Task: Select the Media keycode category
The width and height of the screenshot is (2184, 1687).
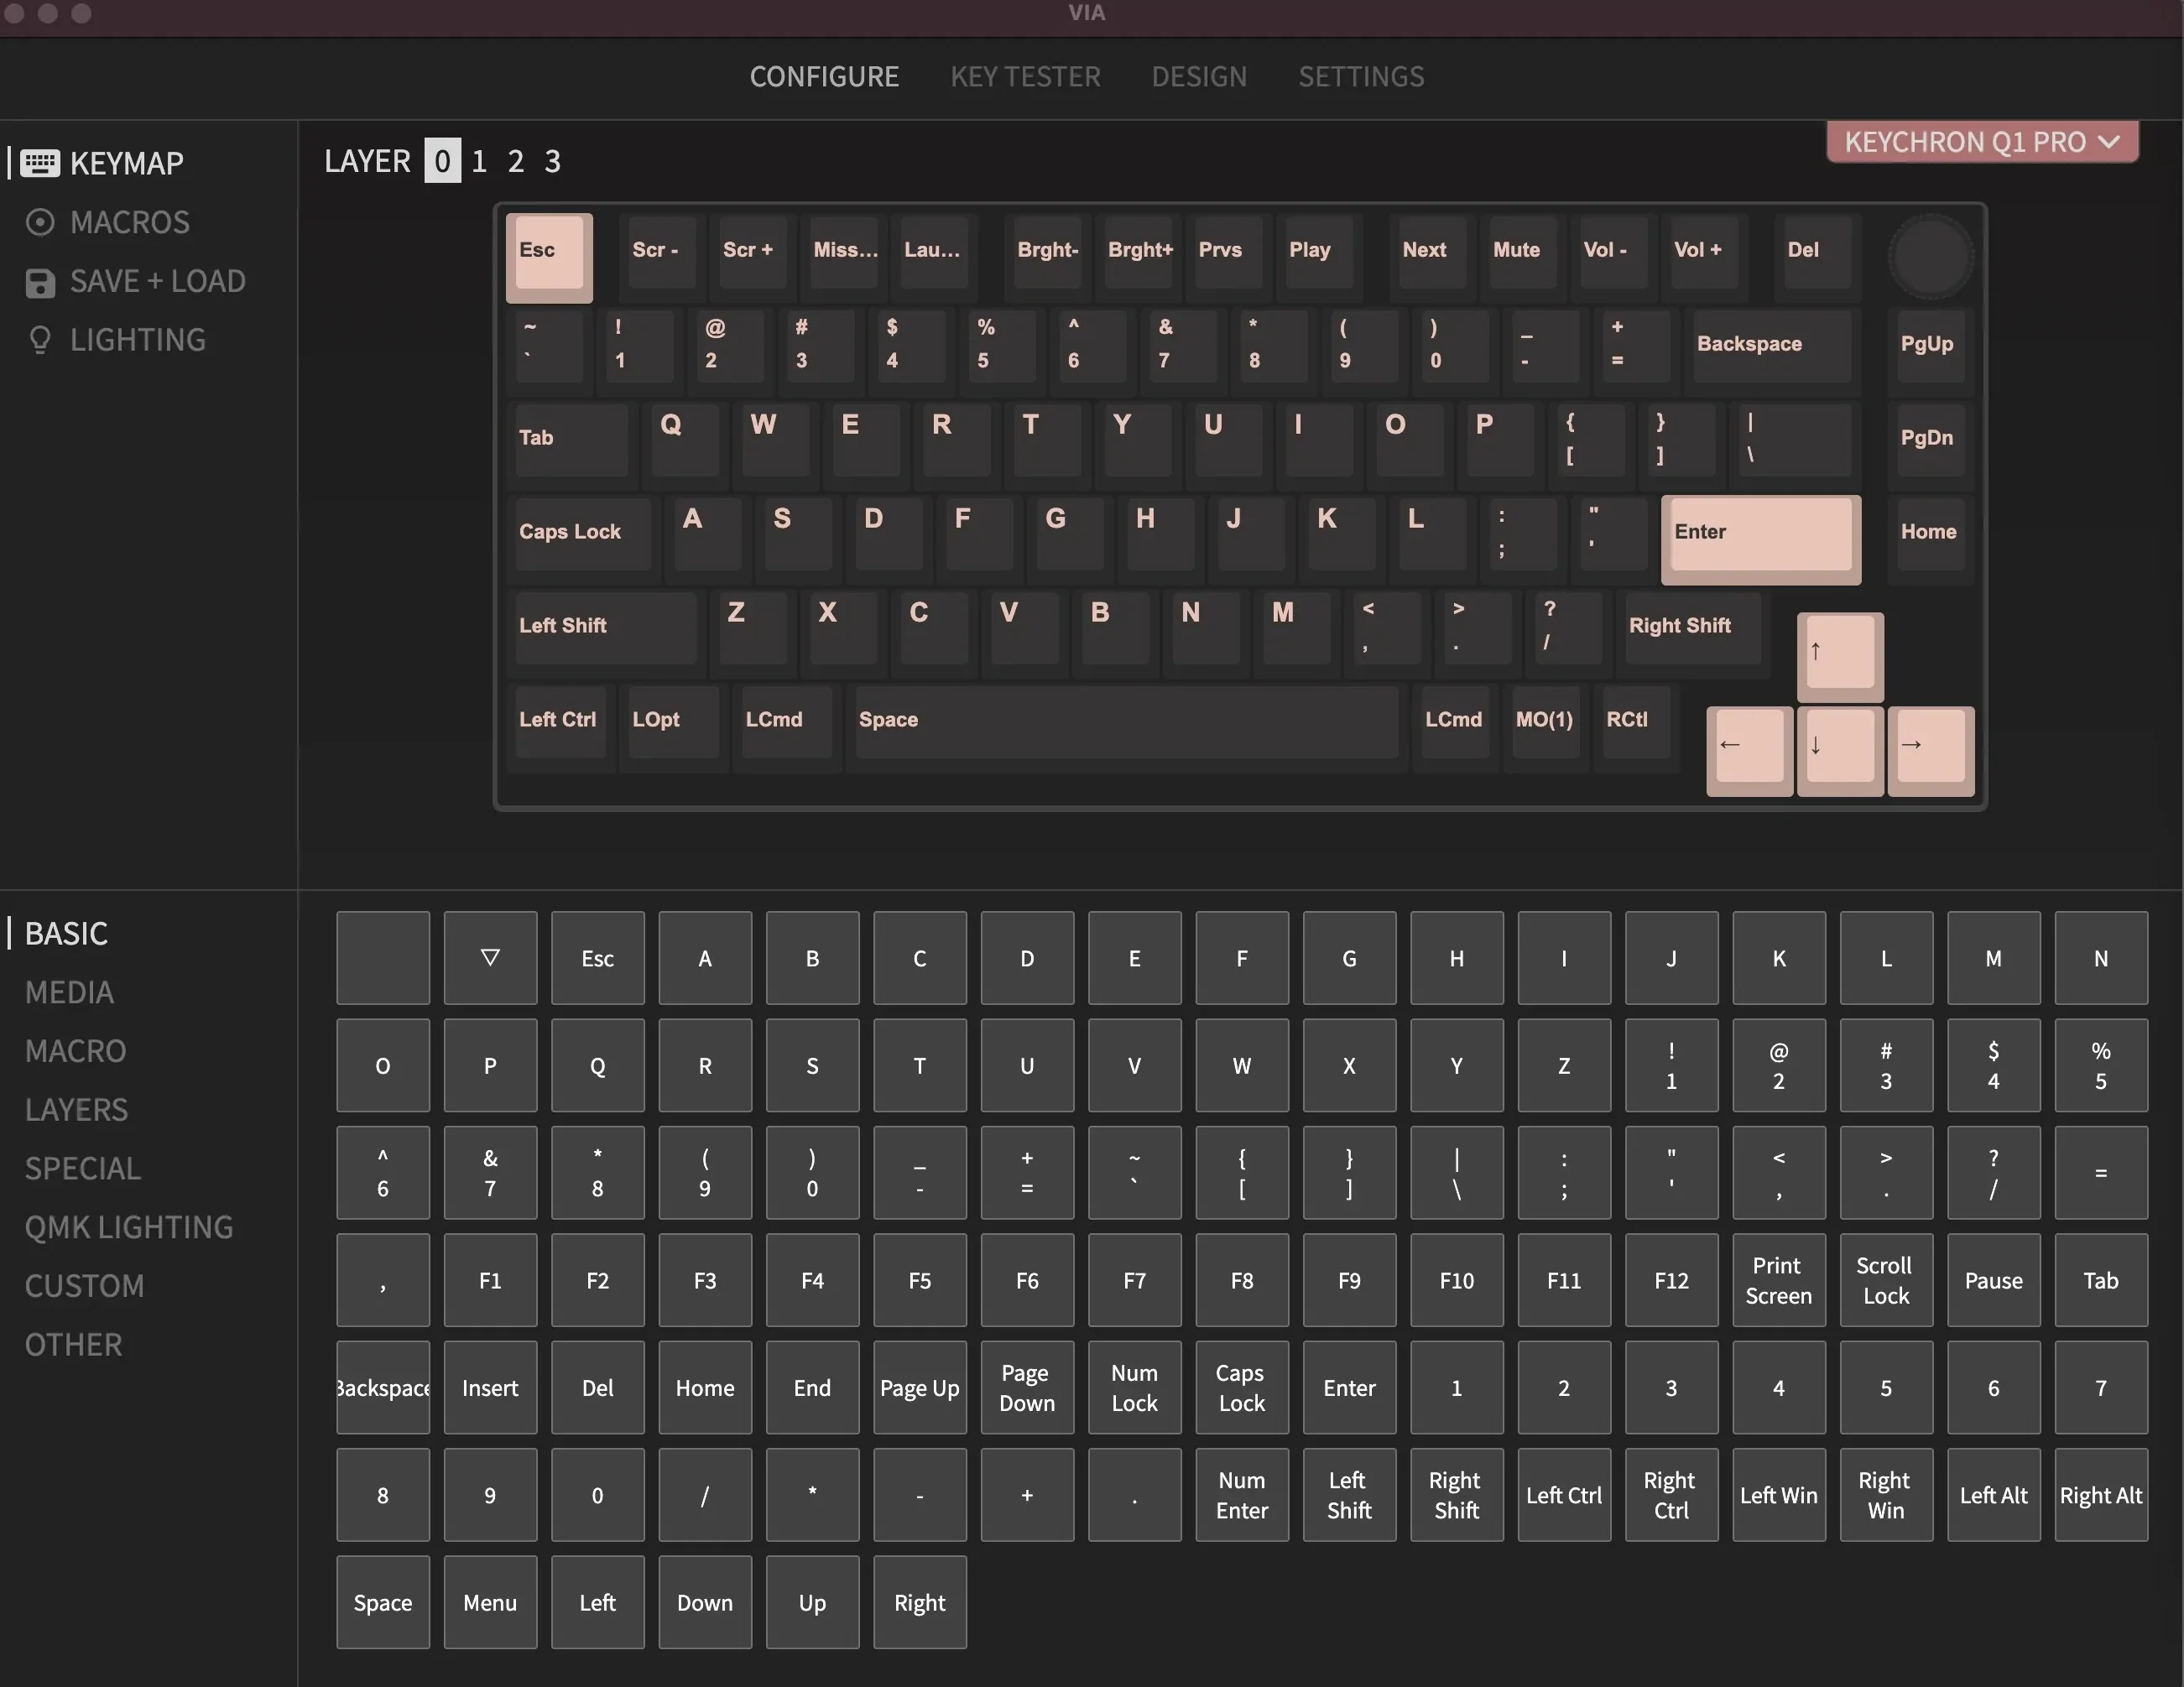Action: [69, 992]
